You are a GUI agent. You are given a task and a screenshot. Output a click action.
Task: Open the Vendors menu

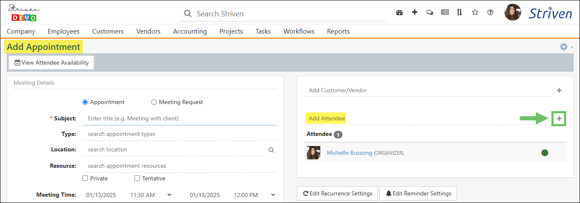click(148, 31)
